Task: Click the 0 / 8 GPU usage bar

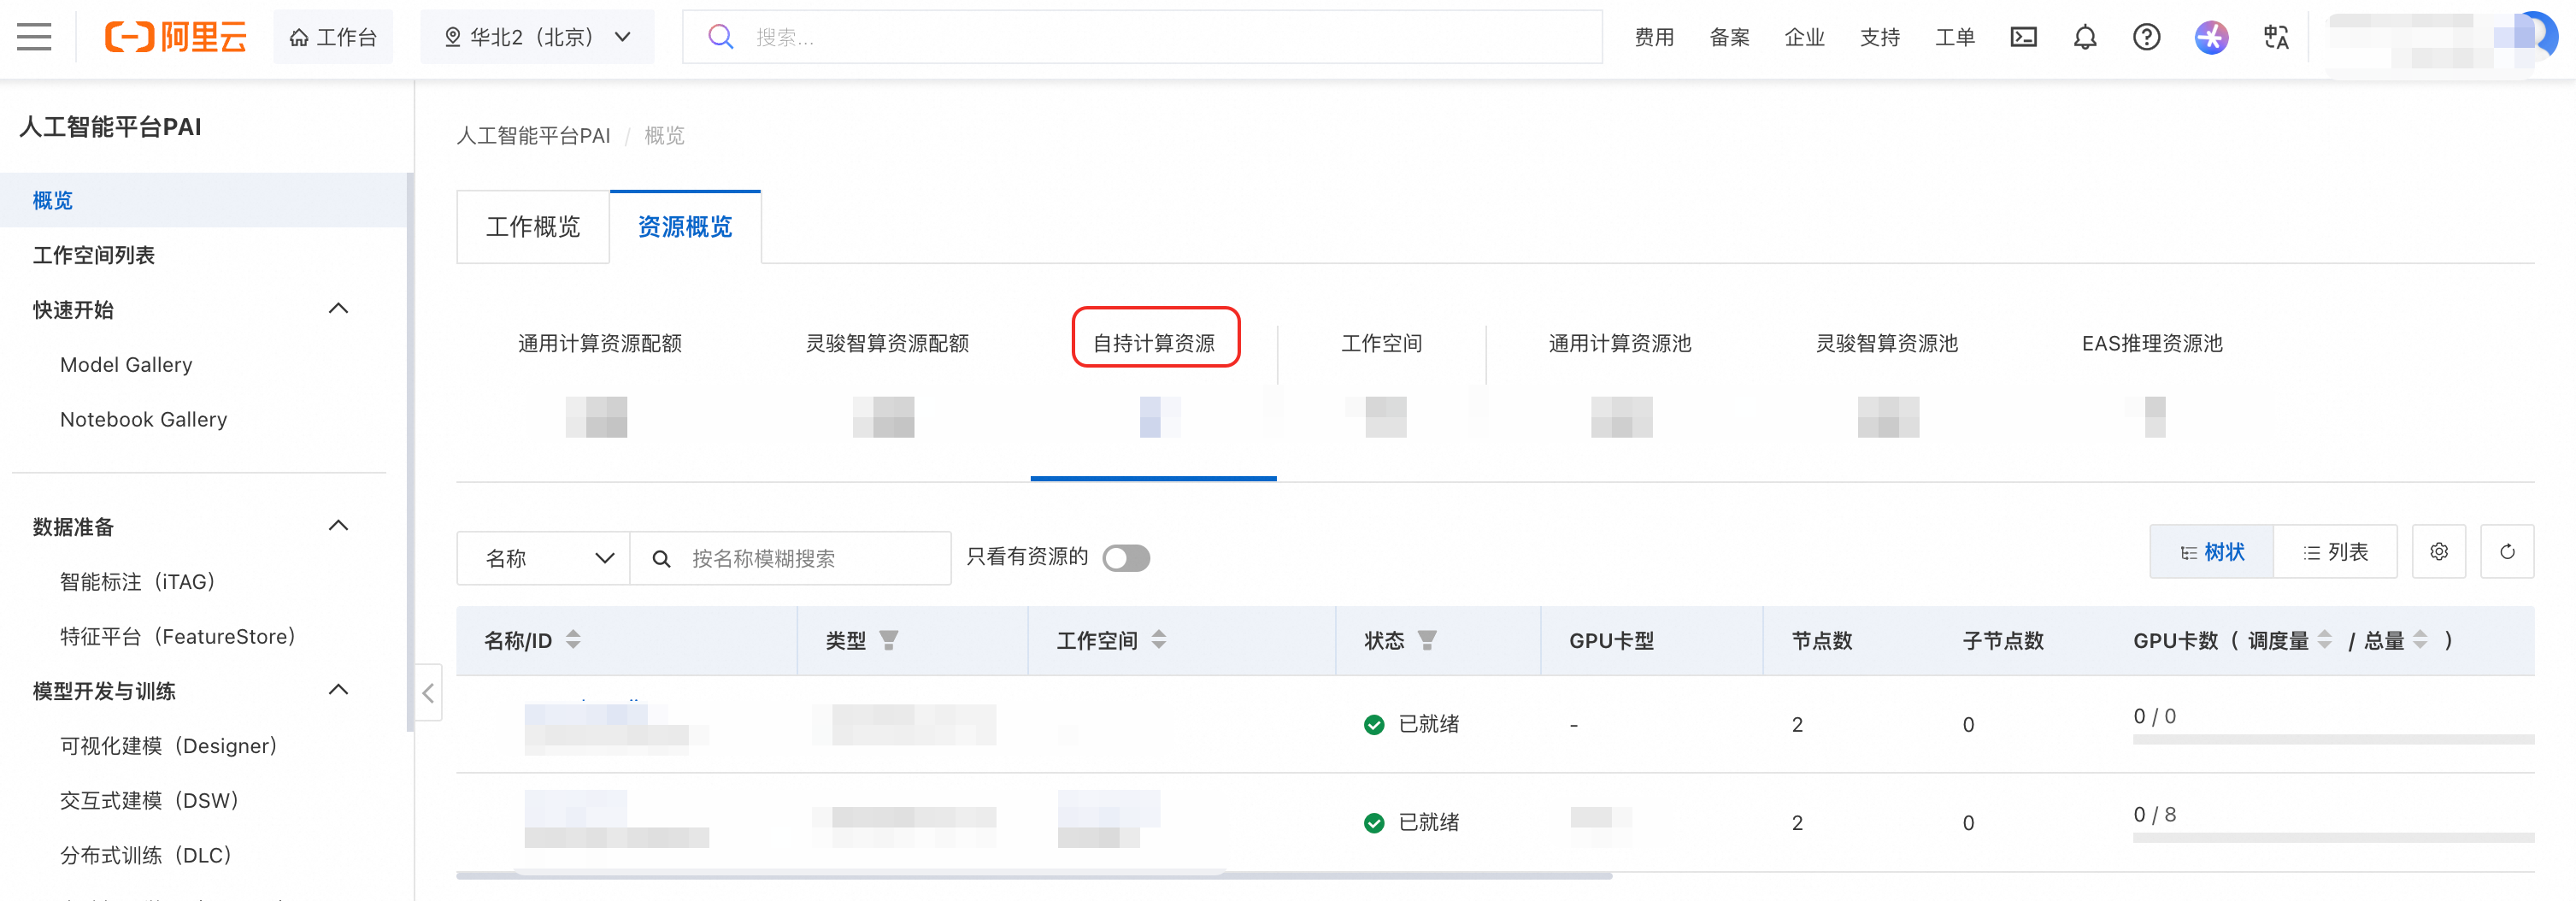Action: tap(2333, 837)
